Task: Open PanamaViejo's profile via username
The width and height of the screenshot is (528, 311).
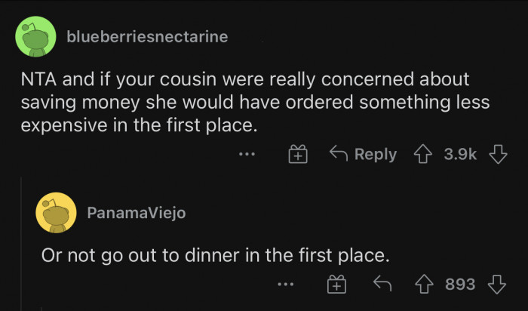Action: [136, 213]
